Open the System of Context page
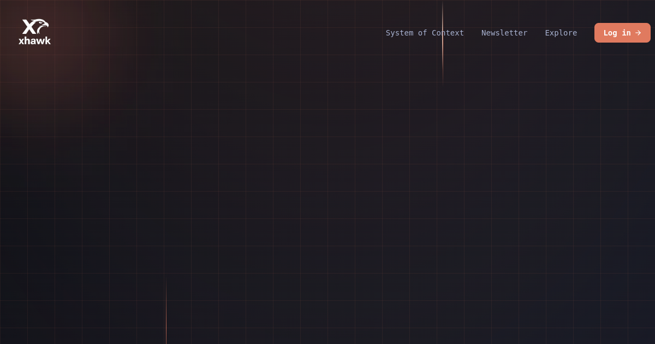The image size is (655, 344). 425,33
